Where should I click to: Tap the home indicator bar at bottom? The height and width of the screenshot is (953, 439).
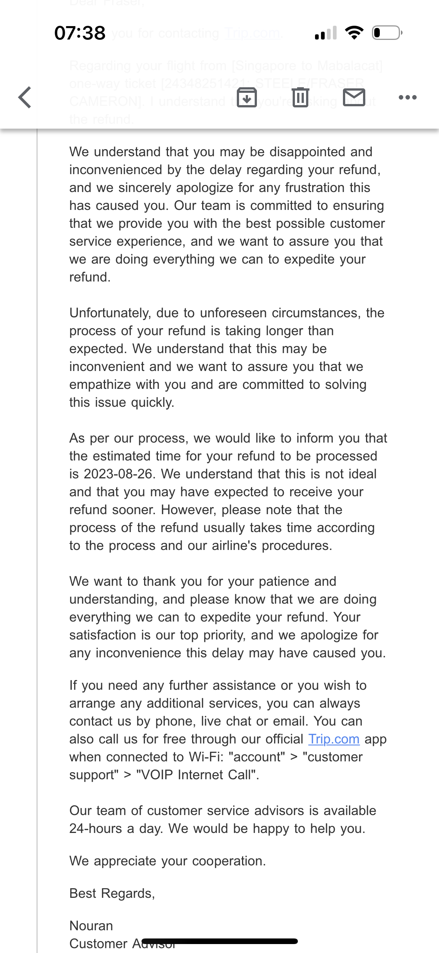click(x=220, y=941)
